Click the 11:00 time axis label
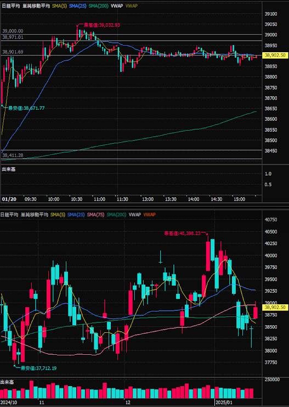Screen dimensions: 289x407 tap(99, 199)
